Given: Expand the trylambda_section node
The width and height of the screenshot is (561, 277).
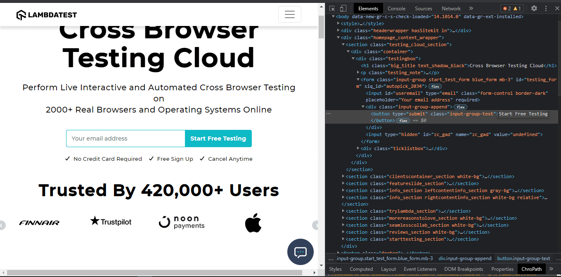Looking at the screenshot, I should [x=343, y=211].
